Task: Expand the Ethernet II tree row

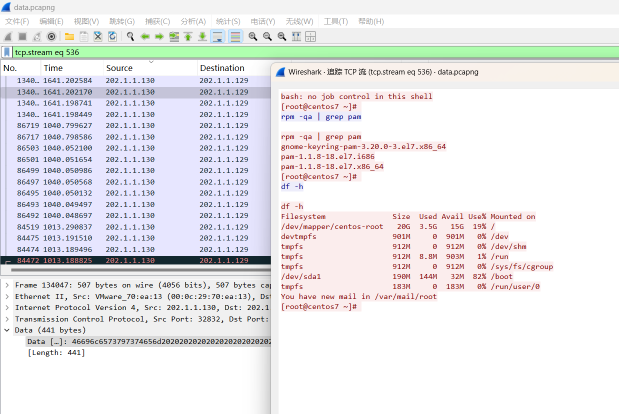Action: point(7,296)
